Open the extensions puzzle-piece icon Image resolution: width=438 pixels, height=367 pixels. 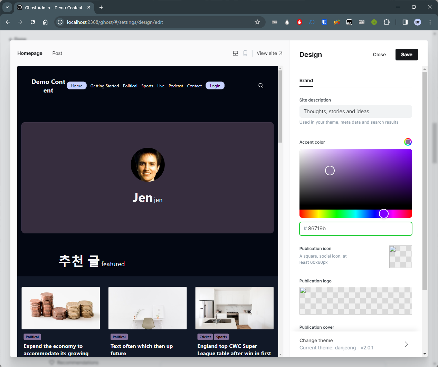pos(387,22)
